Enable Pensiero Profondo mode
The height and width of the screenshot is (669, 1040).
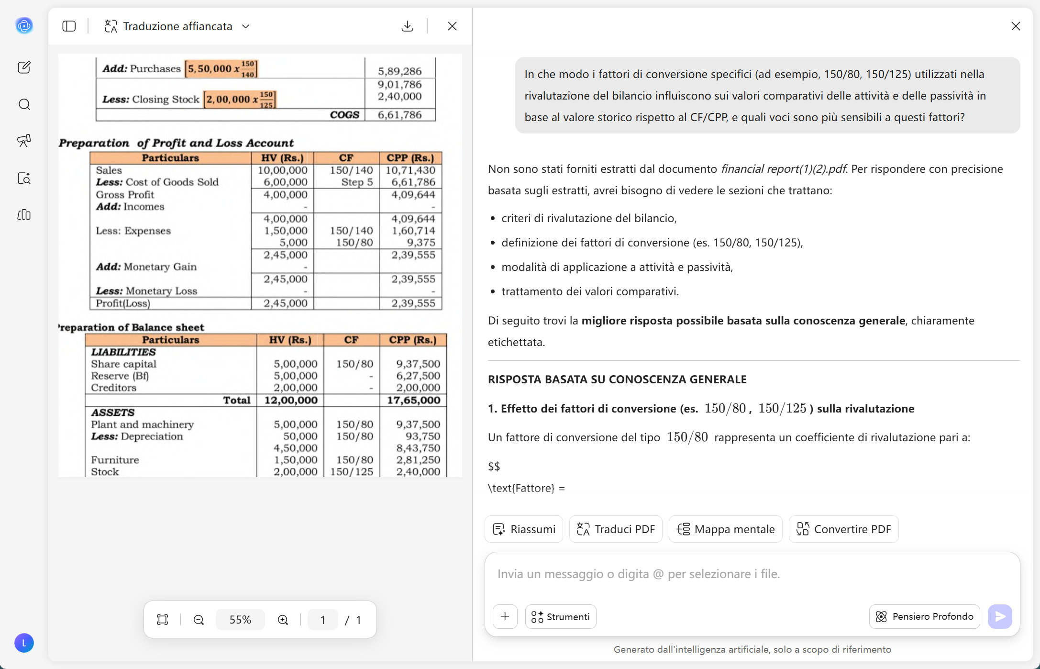[924, 616]
